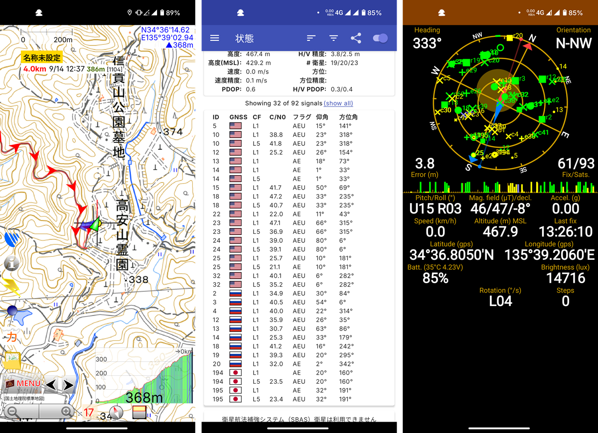The width and height of the screenshot is (598, 433).
Task: Open the MENU panel on the map
Action: [29, 383]
